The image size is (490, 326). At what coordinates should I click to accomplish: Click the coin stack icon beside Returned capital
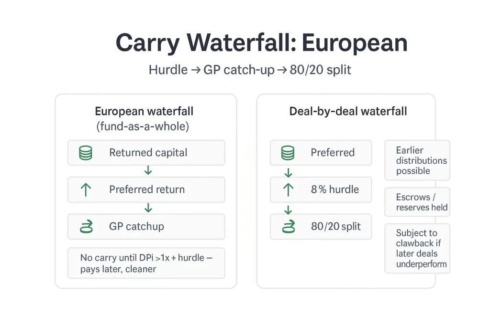[86, 153]
